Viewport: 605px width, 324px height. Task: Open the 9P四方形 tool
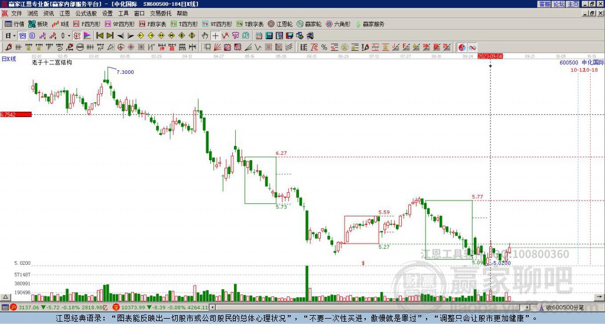(119, 24)
